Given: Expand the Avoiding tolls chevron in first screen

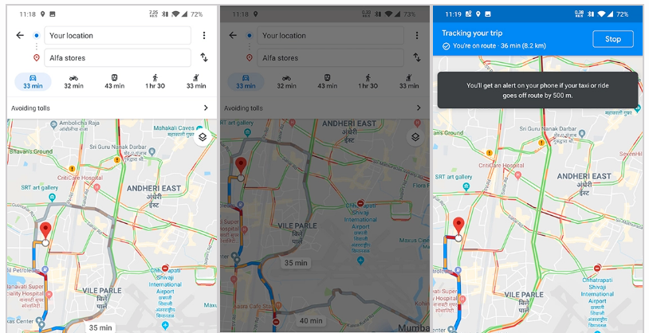Looking at the screenshot, I should click(206, 108).
